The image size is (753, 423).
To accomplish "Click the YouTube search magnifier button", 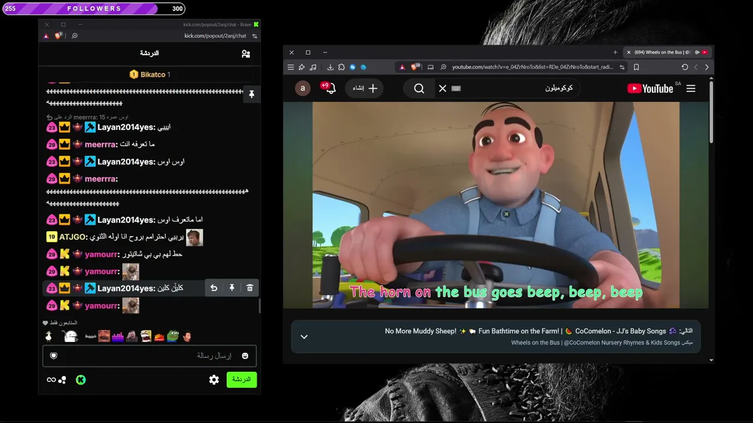I will (x=419, y=89).
